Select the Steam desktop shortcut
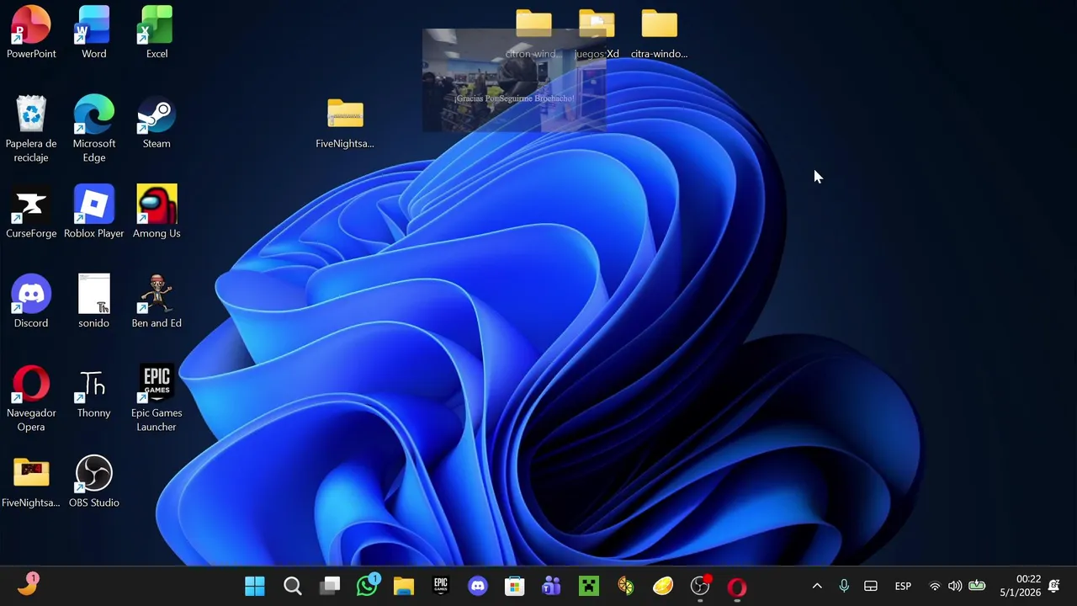The width and height of the screenshot is (1077, 606). [157, 122]
